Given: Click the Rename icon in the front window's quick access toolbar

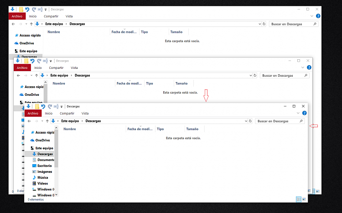Looking at the screenshot, I should coord(56,107).
